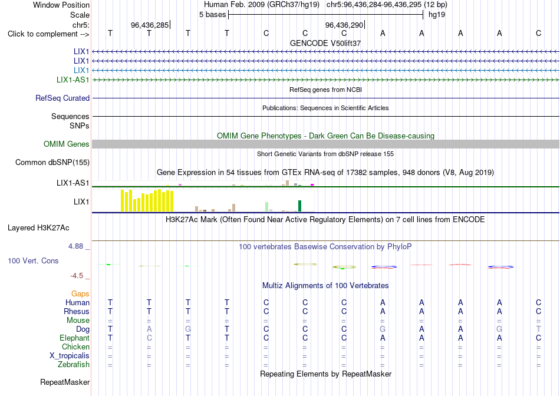The height and width of the screenshot is (396, 560).
Task: Click 'Repeating Elements by RepeatMasker' title
Action: coord(325,374)
